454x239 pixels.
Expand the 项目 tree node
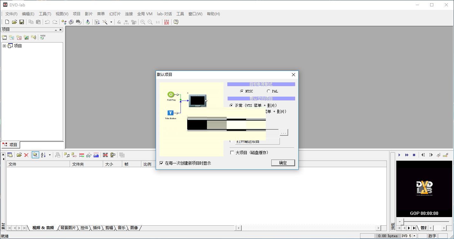point(4,46)
